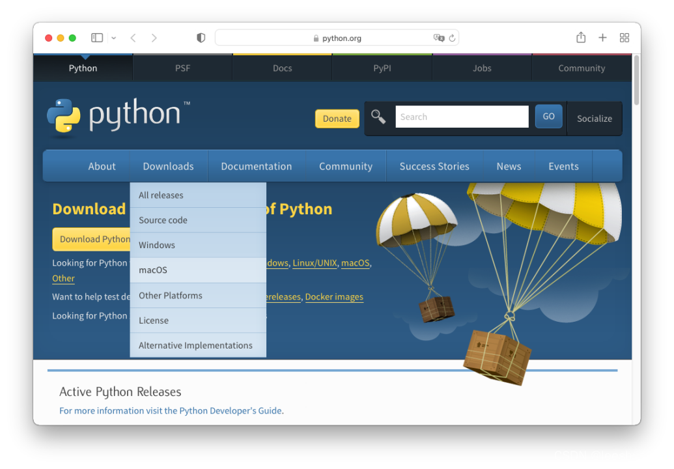674x469 pixels.
Task: Choose License from Downloads dropdown
Action: [198, 320]
